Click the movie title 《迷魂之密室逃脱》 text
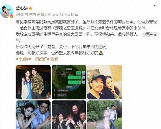This screenshot has width=161, height=129. pos(69,28)
